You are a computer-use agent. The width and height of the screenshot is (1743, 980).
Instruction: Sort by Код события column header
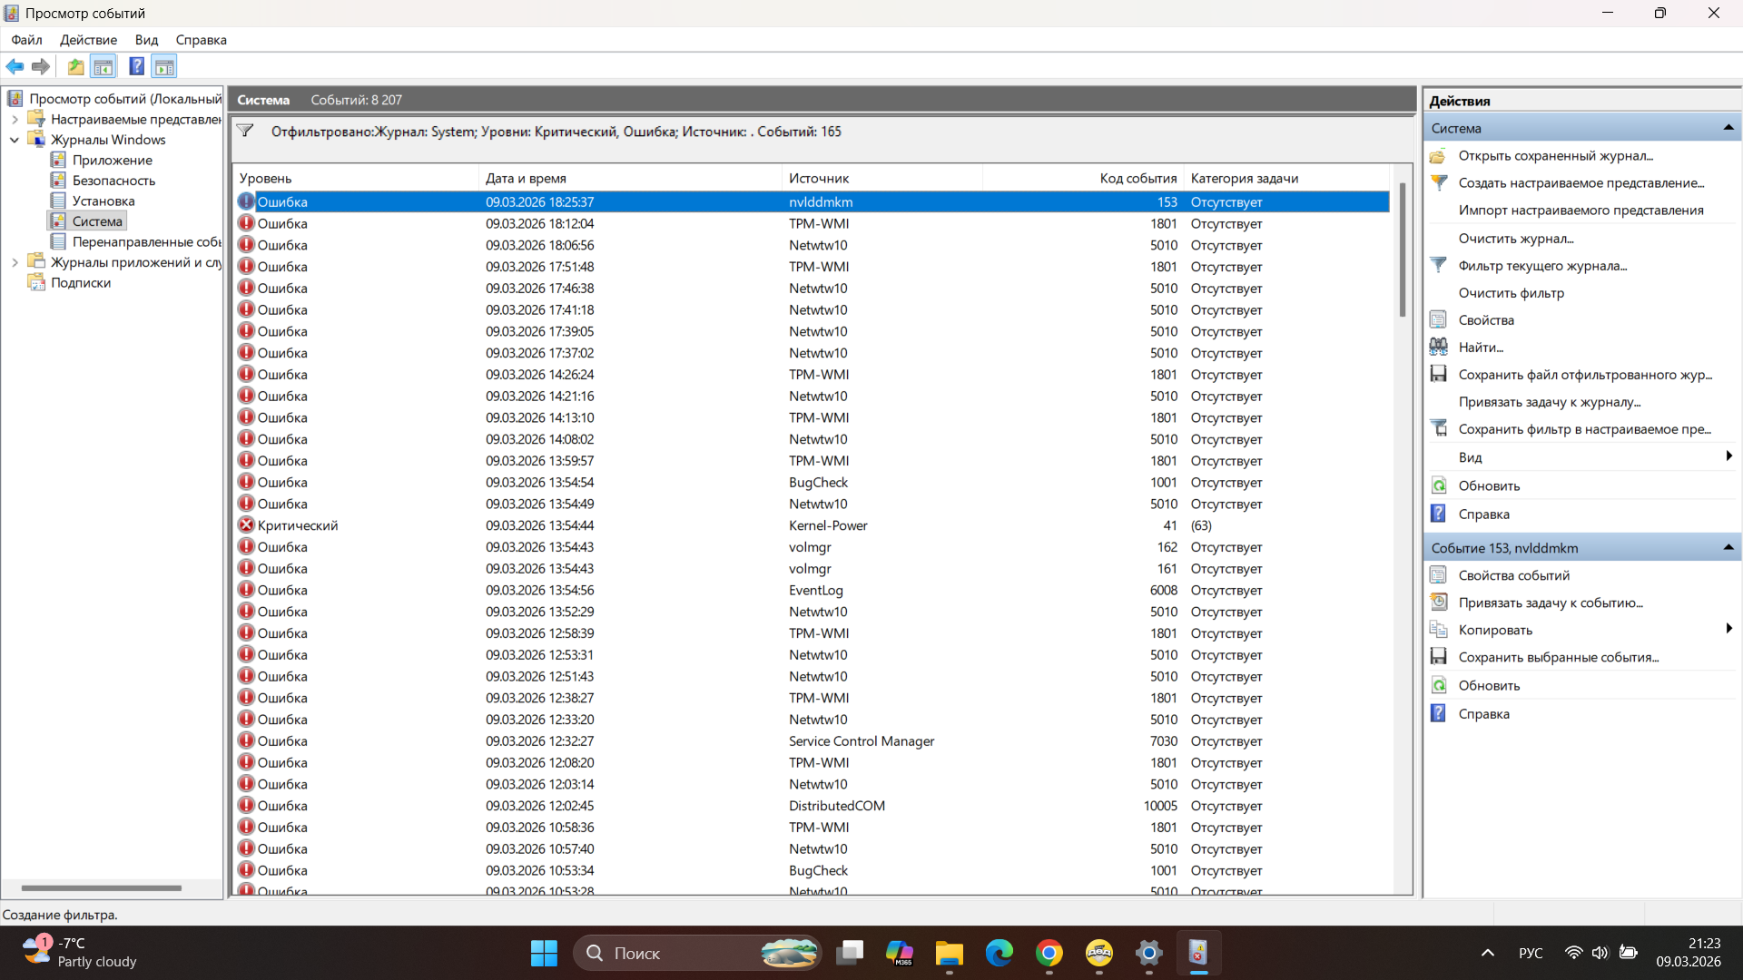(x=1082, y=178)
